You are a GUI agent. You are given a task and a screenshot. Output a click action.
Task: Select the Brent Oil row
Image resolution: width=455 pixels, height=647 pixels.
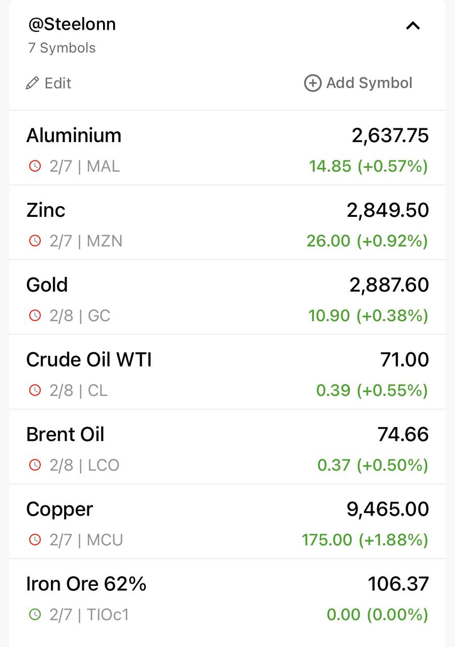227,447
